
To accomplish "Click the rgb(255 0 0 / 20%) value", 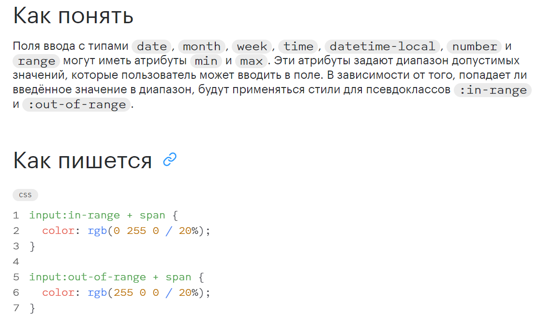I will 149,292.
